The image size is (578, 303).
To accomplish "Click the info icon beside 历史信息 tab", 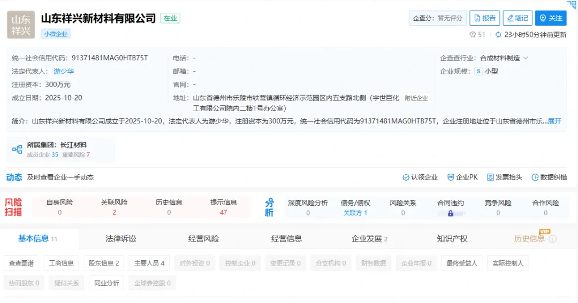I will click(x=552, y=239).
